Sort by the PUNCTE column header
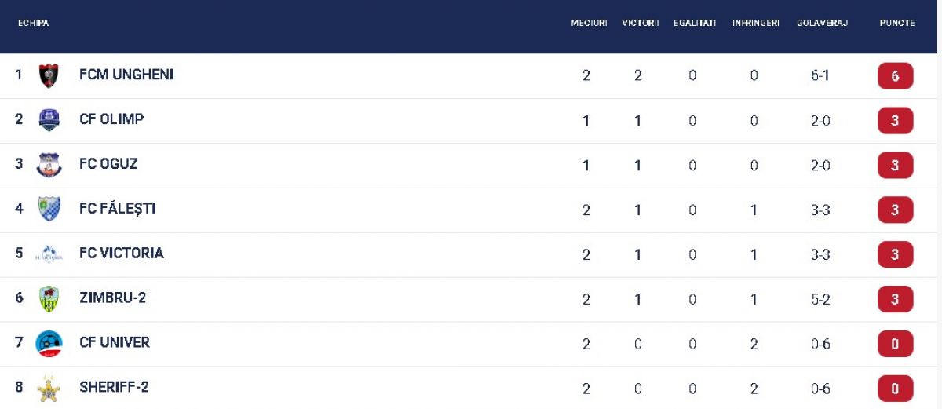The image size is (942, 409). [x=896, y=24]
